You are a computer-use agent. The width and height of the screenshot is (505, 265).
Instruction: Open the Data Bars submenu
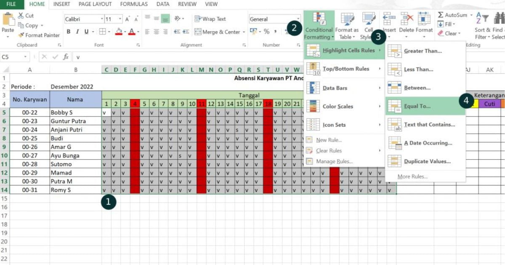[x=344, y=88]
